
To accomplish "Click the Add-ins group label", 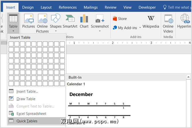I will pos(136,37).
